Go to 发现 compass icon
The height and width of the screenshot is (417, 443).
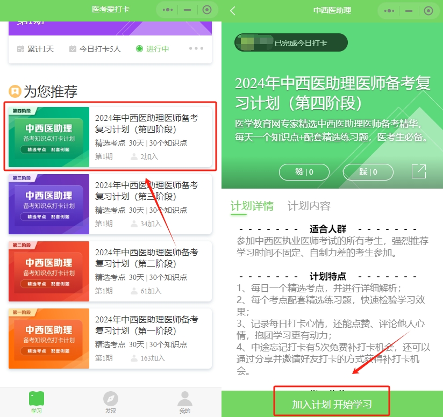coord(111,399)
